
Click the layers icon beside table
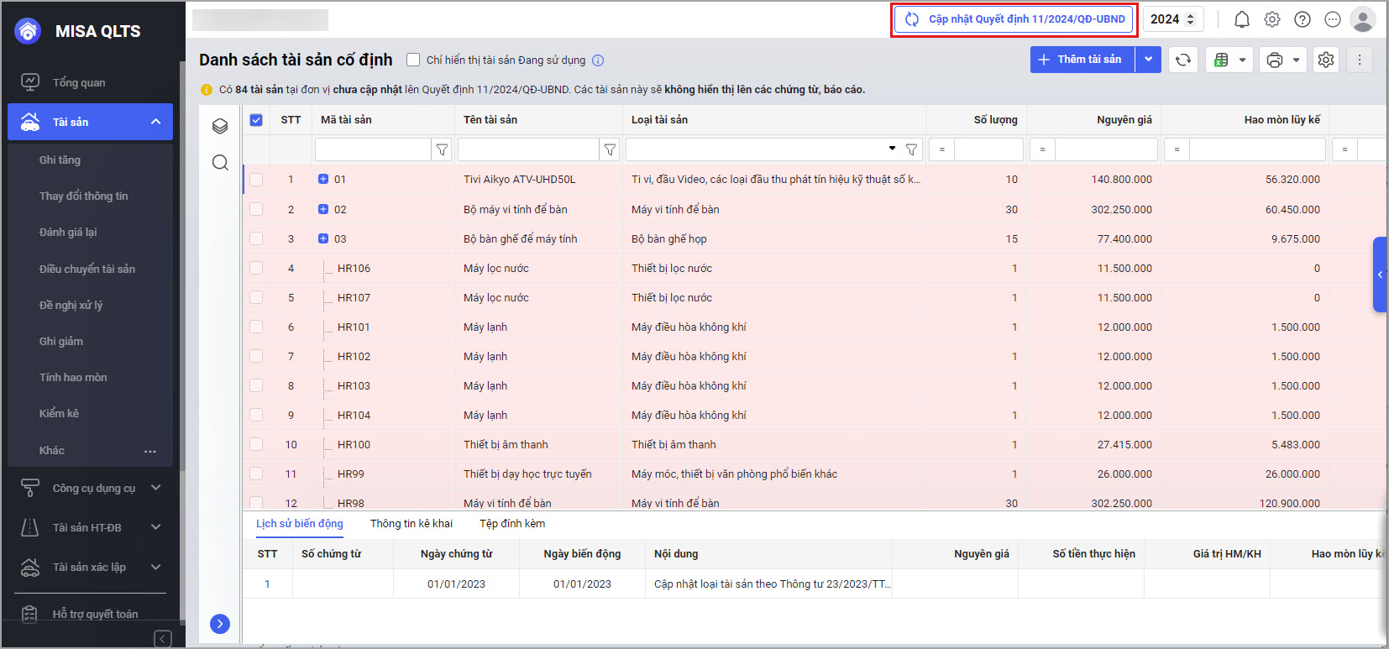point(220,126)
